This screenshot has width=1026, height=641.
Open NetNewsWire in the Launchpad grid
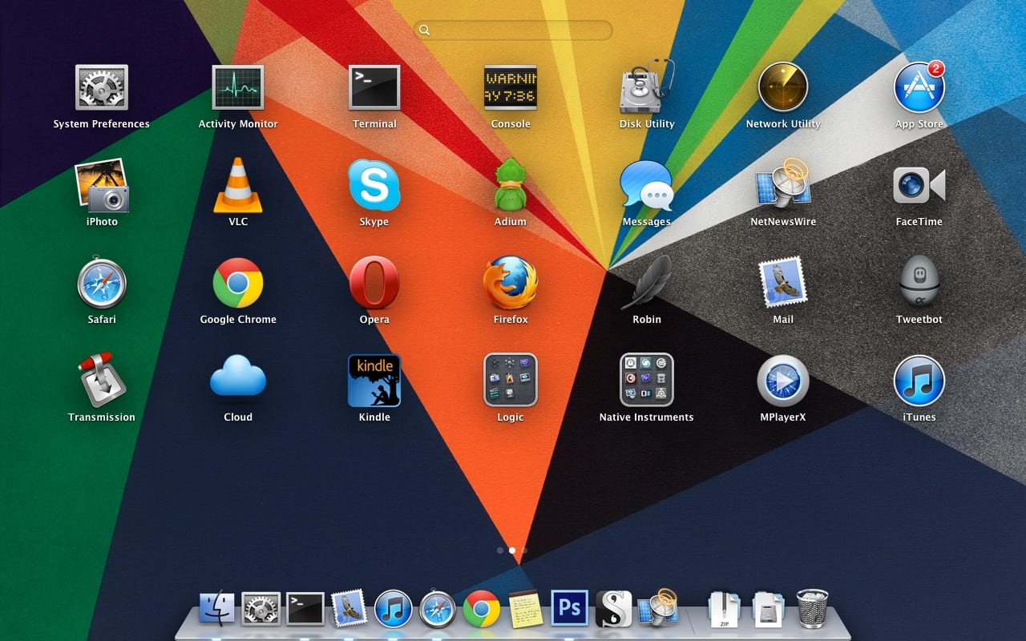783,184
